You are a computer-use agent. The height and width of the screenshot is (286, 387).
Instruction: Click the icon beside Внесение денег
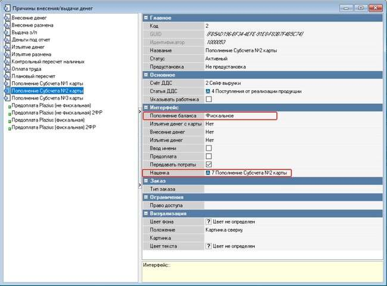[7, 19]
